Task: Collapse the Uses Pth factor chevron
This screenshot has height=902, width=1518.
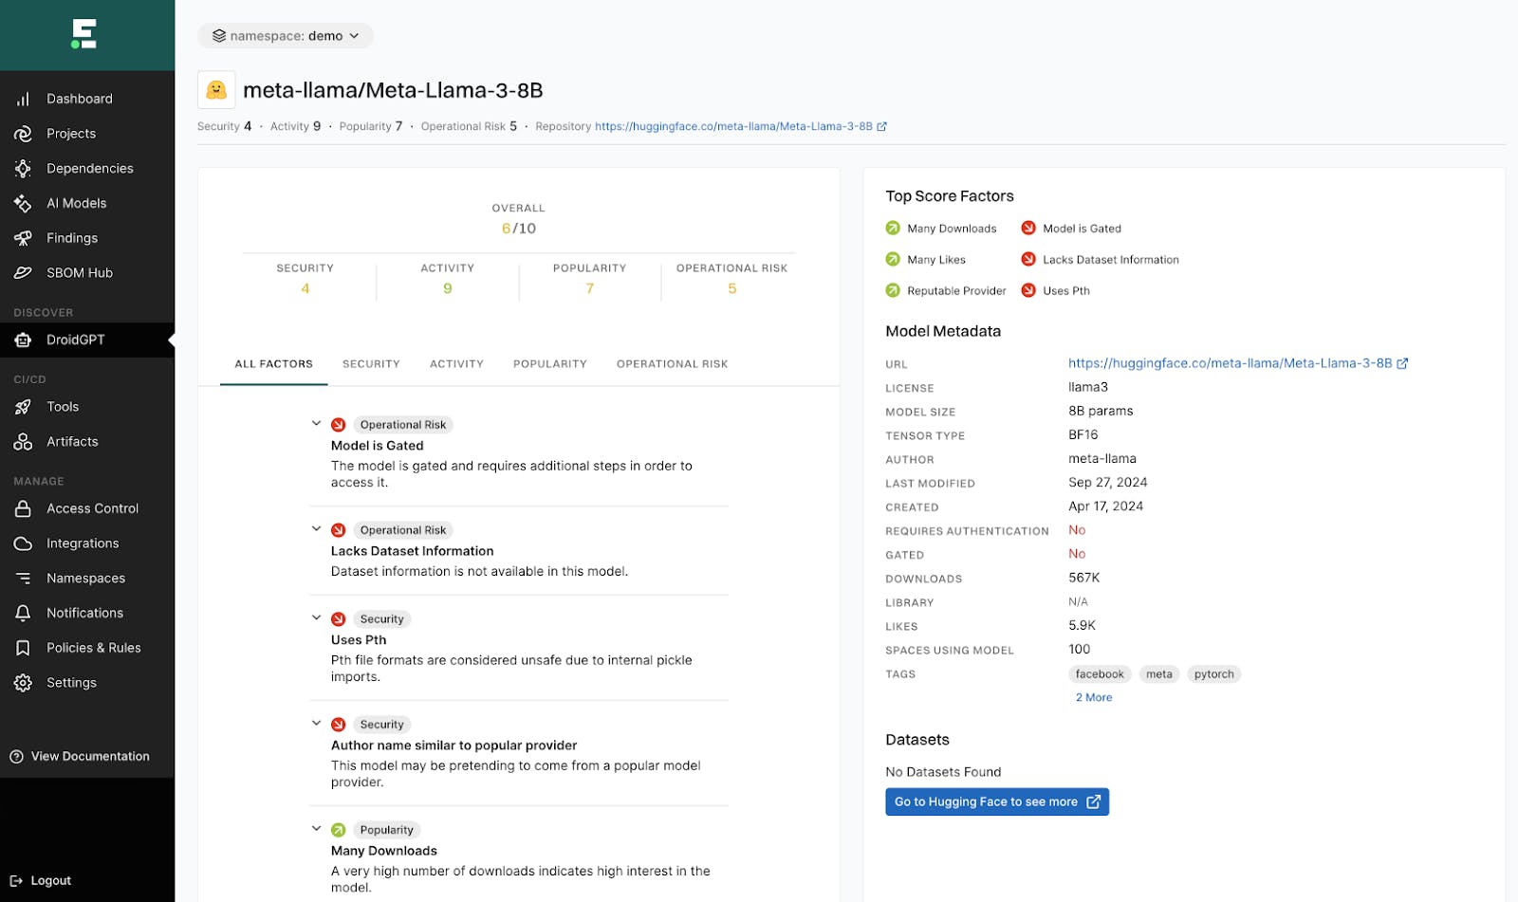Action: tap(316, 618)
